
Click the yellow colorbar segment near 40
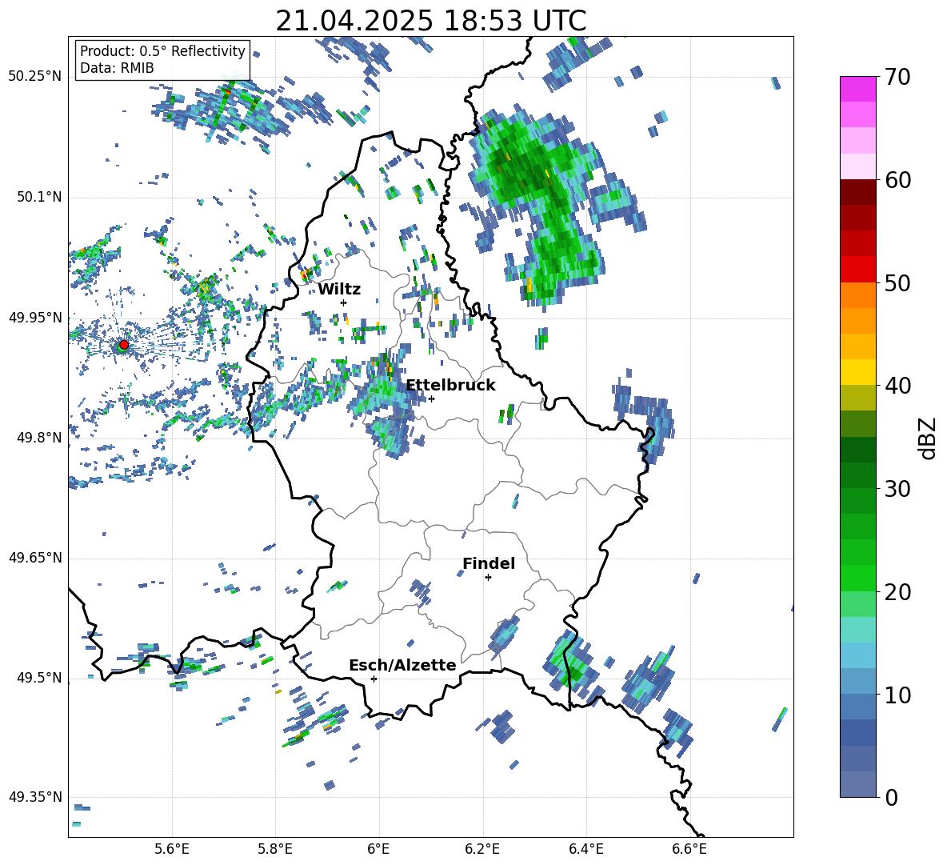pyautogui.click(x=857, y=372)
